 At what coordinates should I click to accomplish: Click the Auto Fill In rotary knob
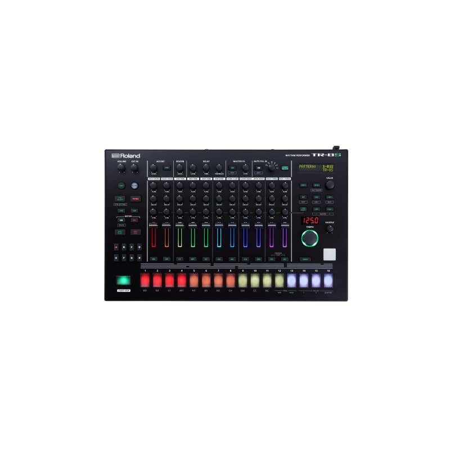(272, 168)
